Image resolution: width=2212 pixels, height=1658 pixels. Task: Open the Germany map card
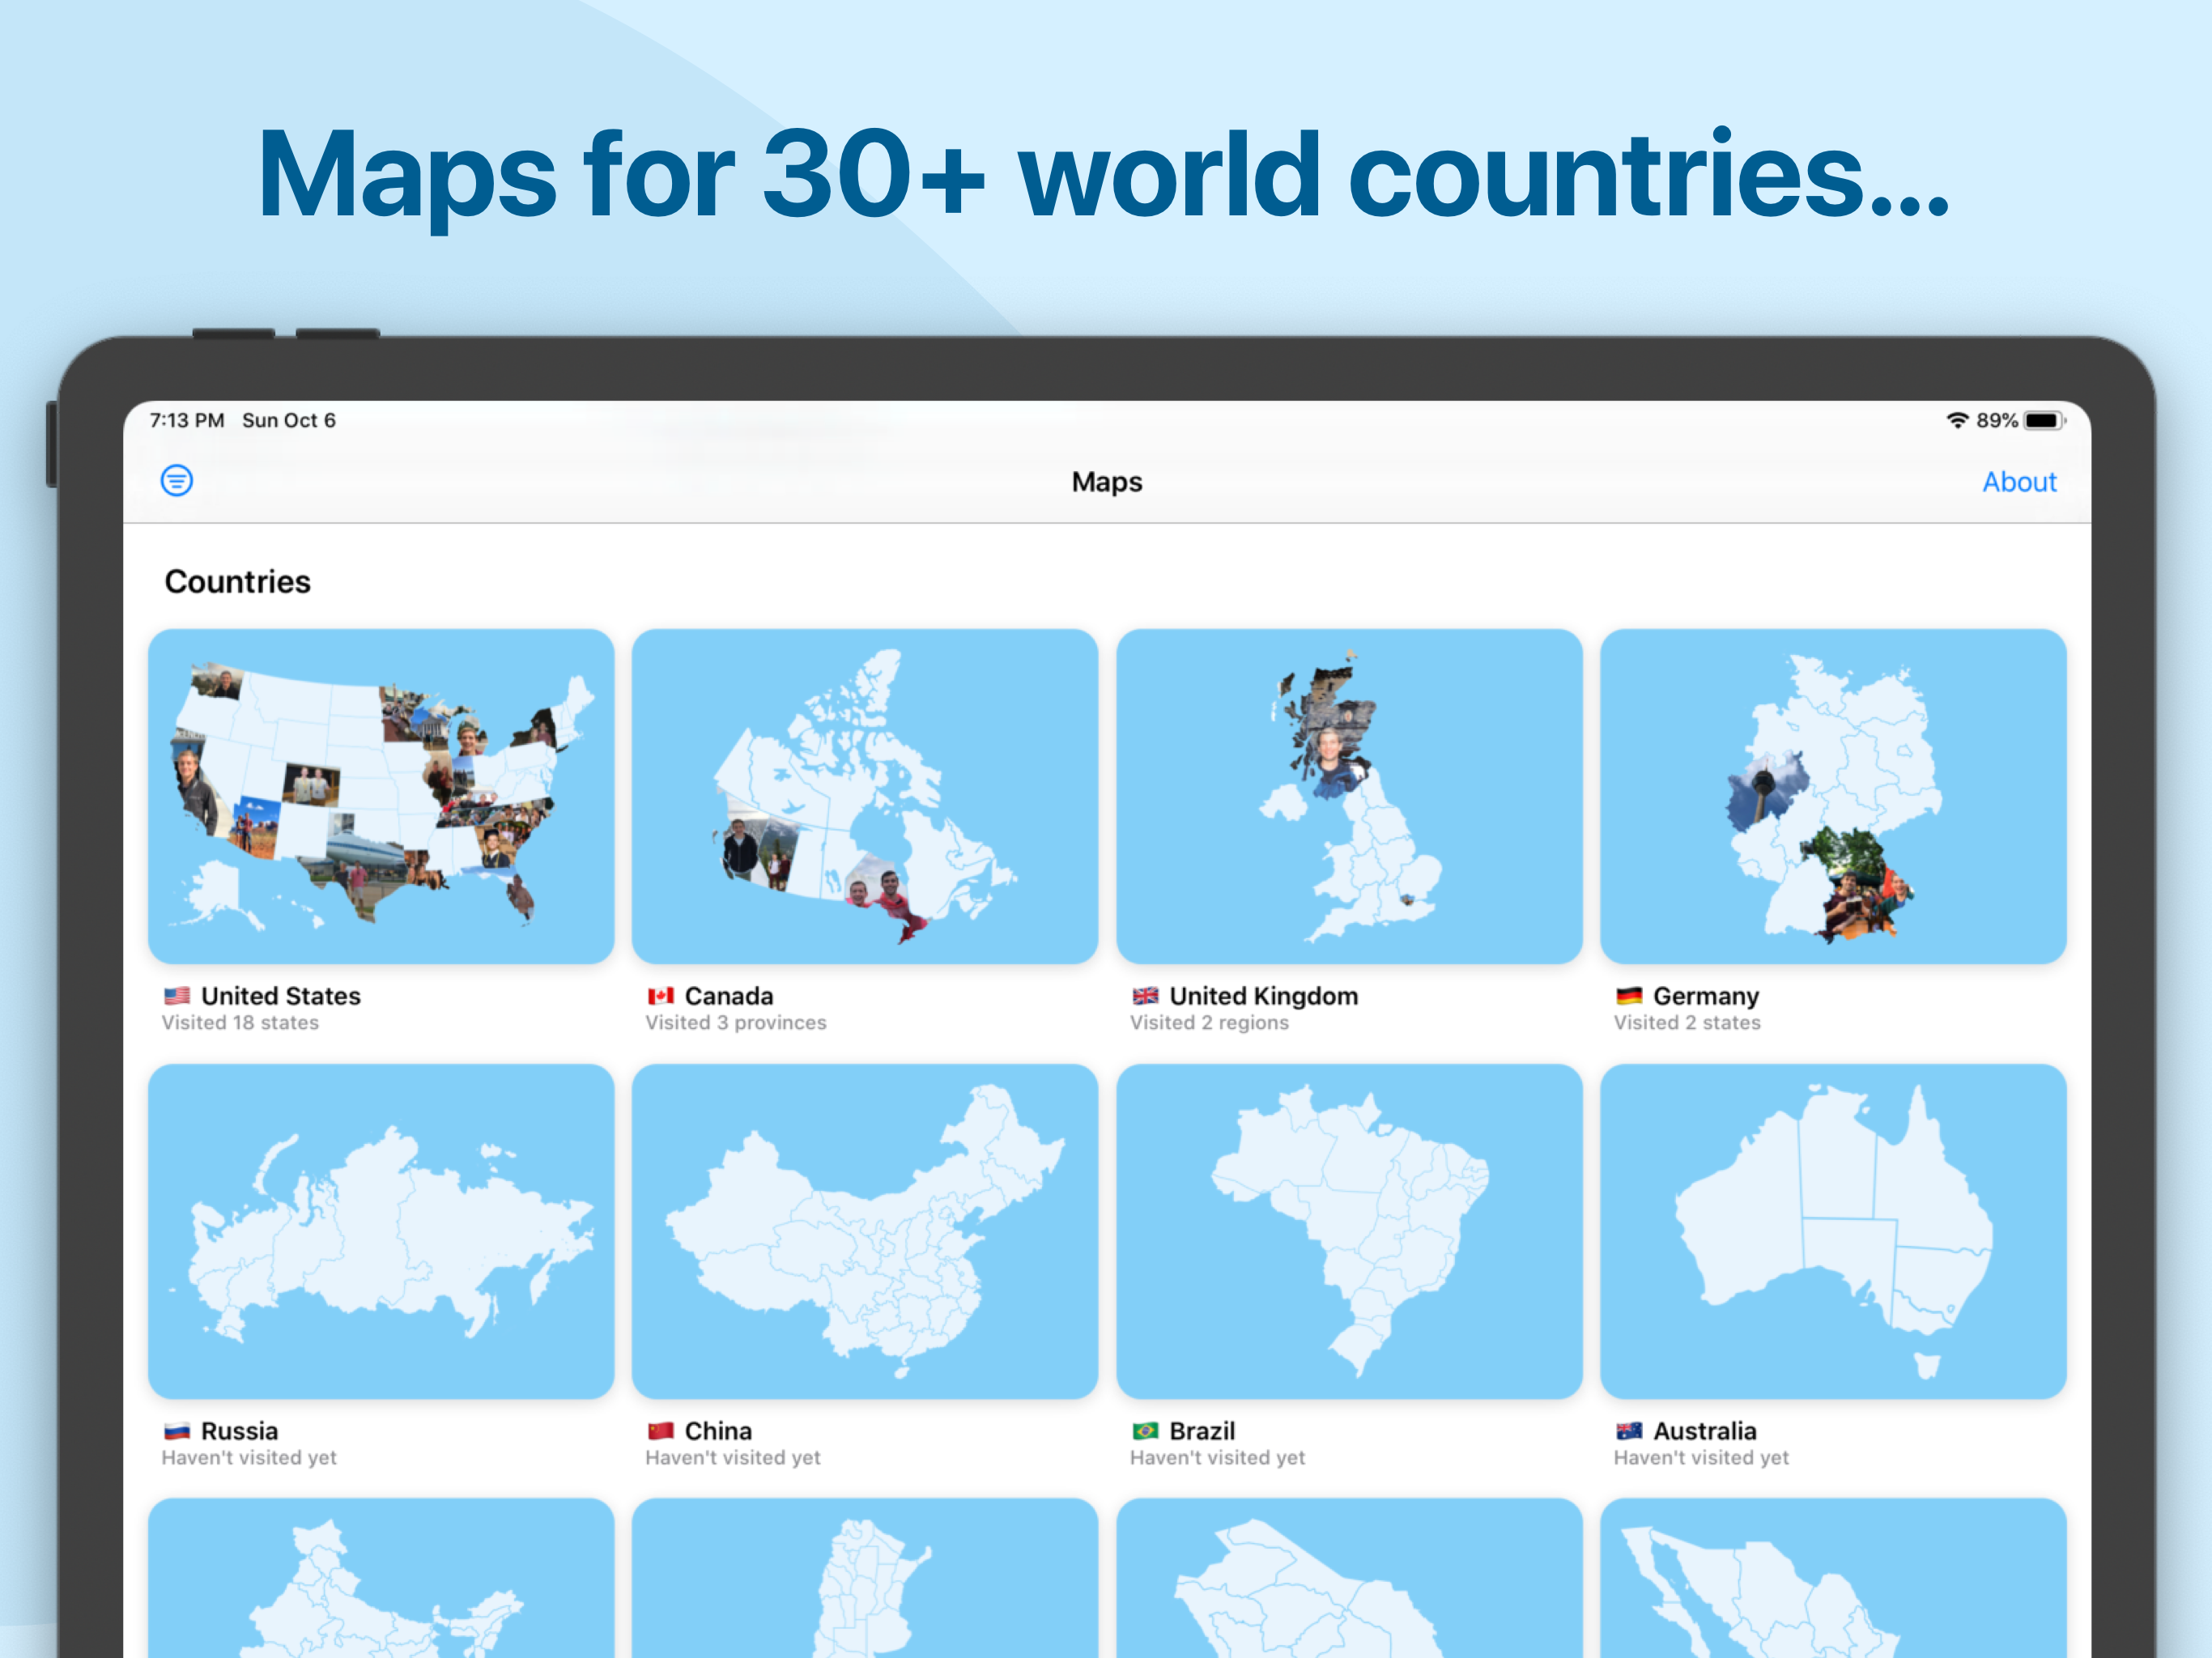pyautogui.click(x=1832, y=796)
